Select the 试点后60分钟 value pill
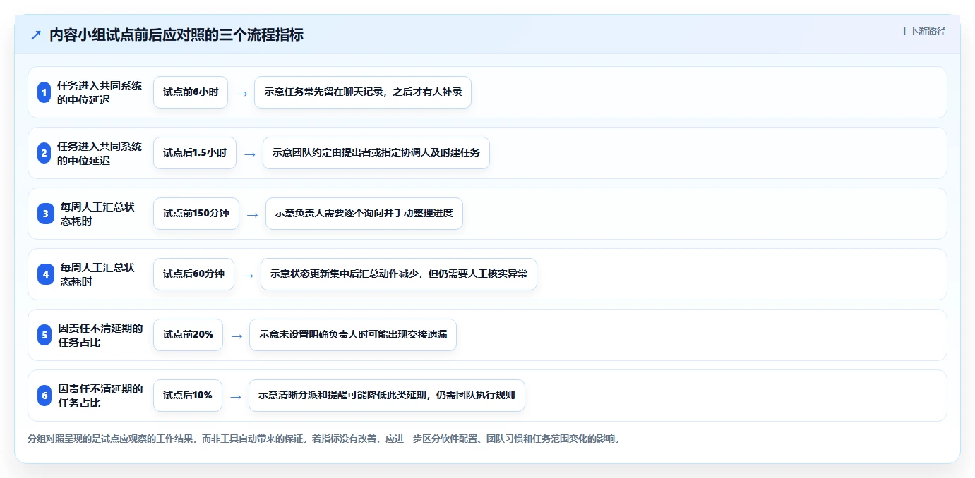 coord(193,274)
